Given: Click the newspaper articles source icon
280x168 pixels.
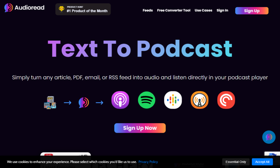Looking at the screenshot, I should coord(50,102).
